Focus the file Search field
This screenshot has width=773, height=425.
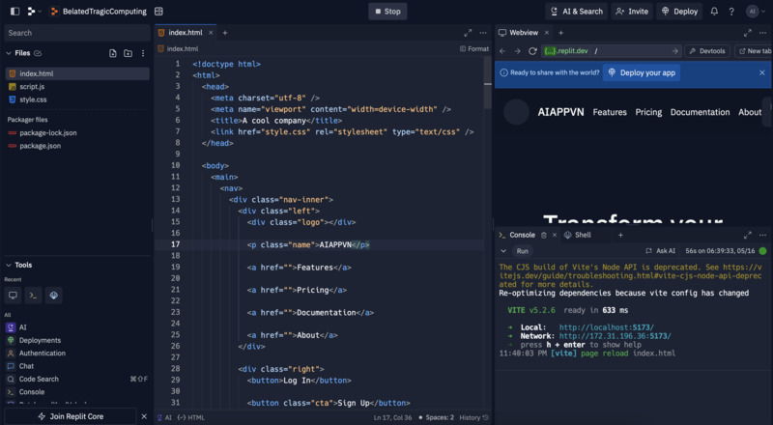point(77,33)
